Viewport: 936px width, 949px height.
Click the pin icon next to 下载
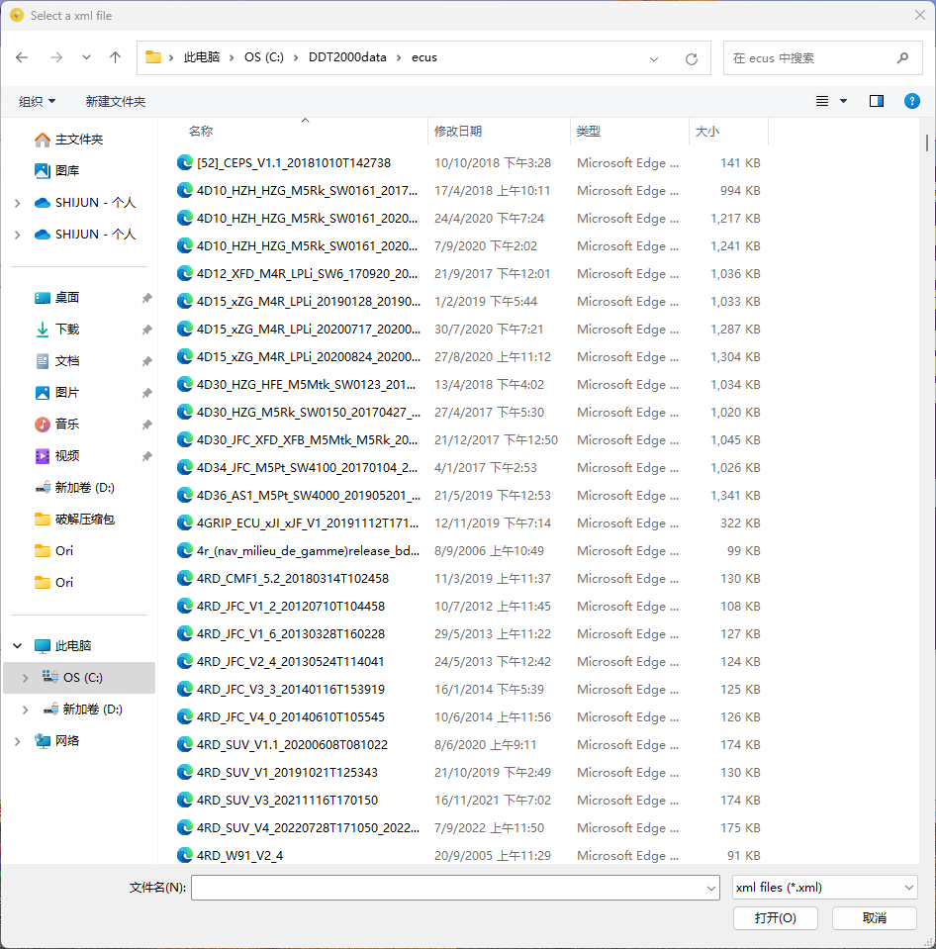click(147, 330)
